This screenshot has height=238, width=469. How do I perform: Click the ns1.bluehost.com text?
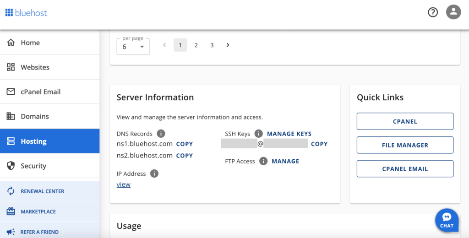point(144,144)
